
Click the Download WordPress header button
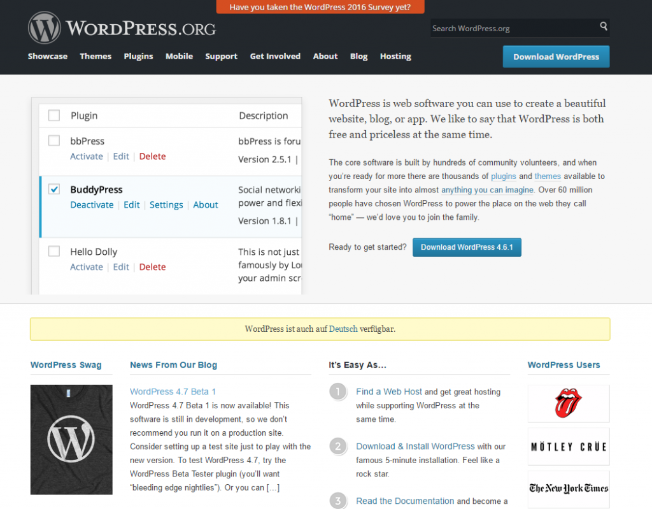(556, 57)
